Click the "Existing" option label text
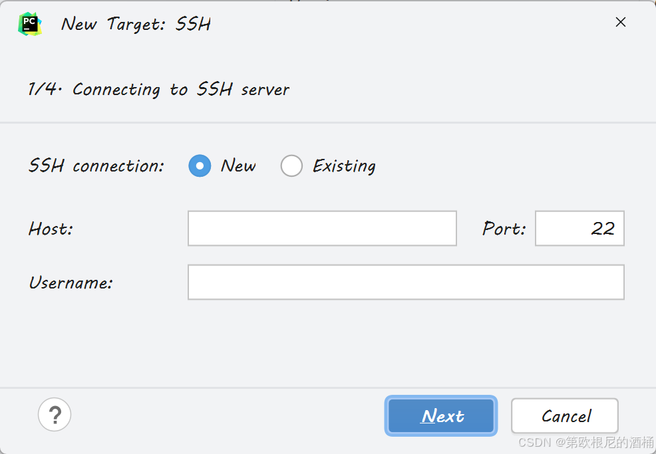 344,166
